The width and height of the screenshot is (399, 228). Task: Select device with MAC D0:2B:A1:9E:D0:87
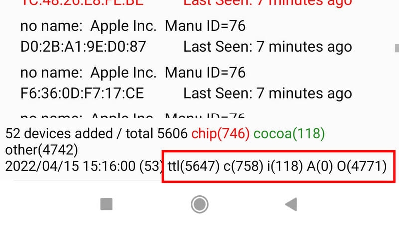(x=186, y=36)
